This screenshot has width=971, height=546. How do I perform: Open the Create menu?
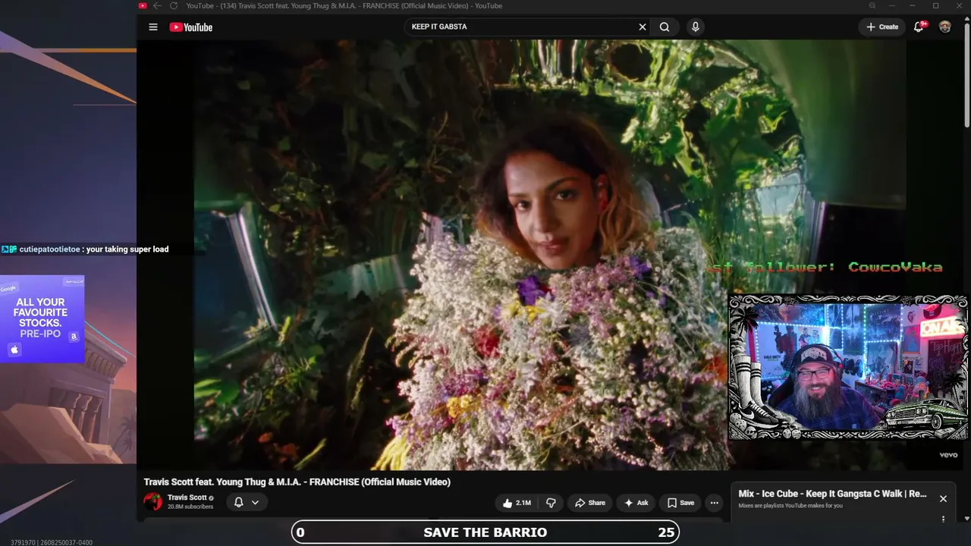click(x=882, y=27)
